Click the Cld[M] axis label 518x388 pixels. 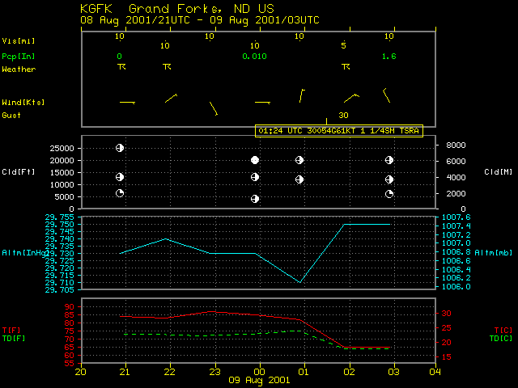[499, 172]
